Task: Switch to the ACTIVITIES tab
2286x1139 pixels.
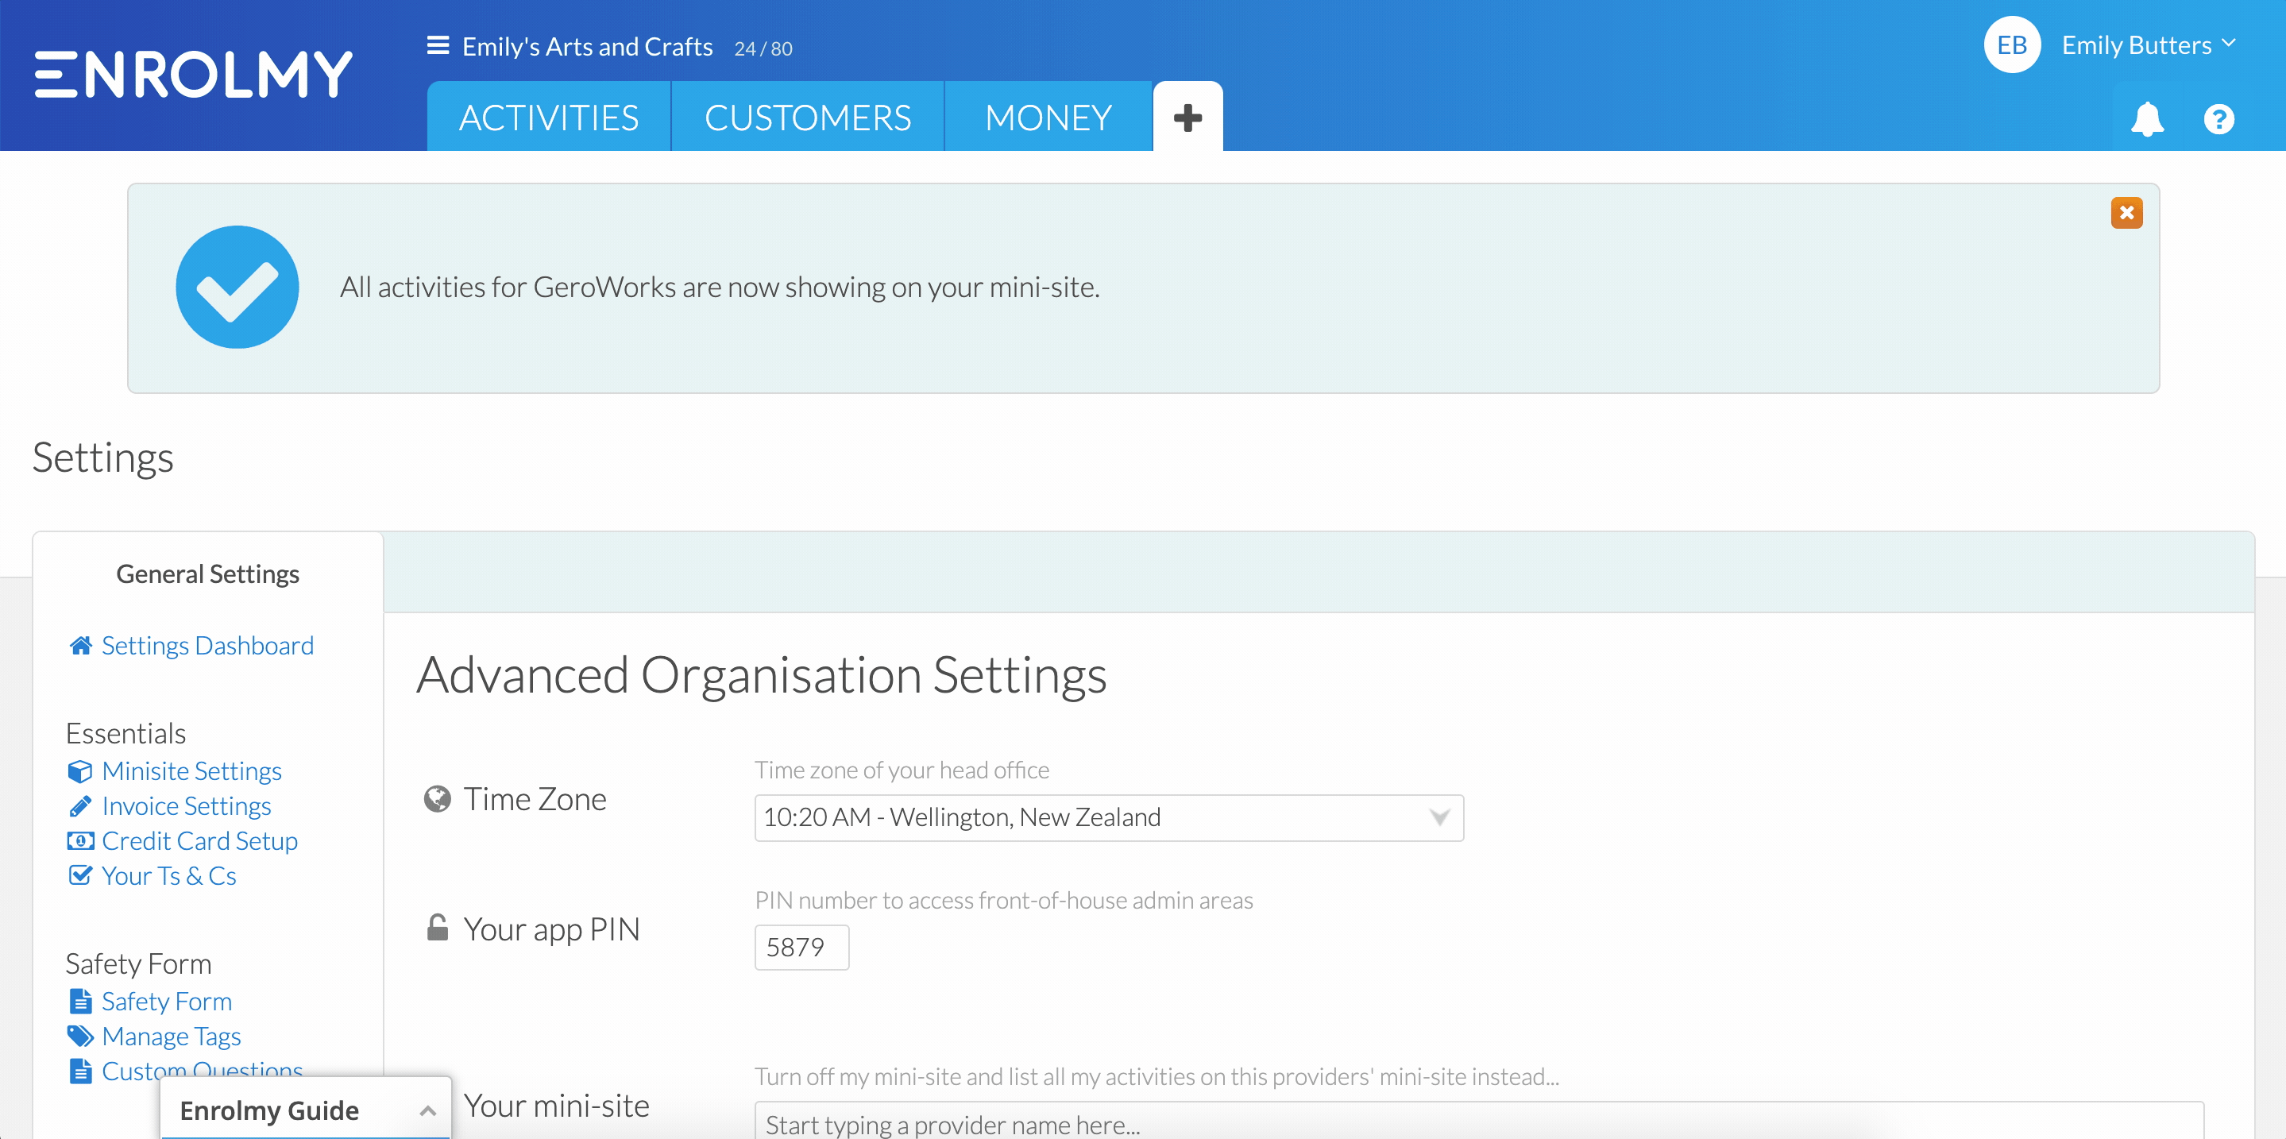Action: pos(548,118)
